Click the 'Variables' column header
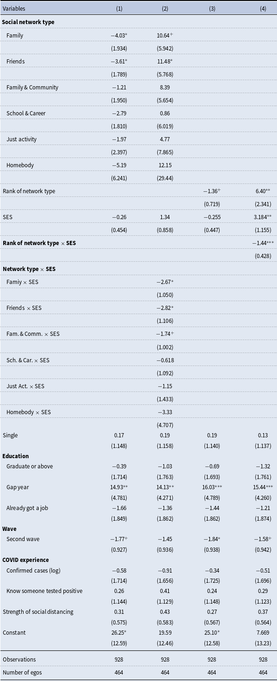The height and width of the screenshot is (681, 277). (14, 9)
